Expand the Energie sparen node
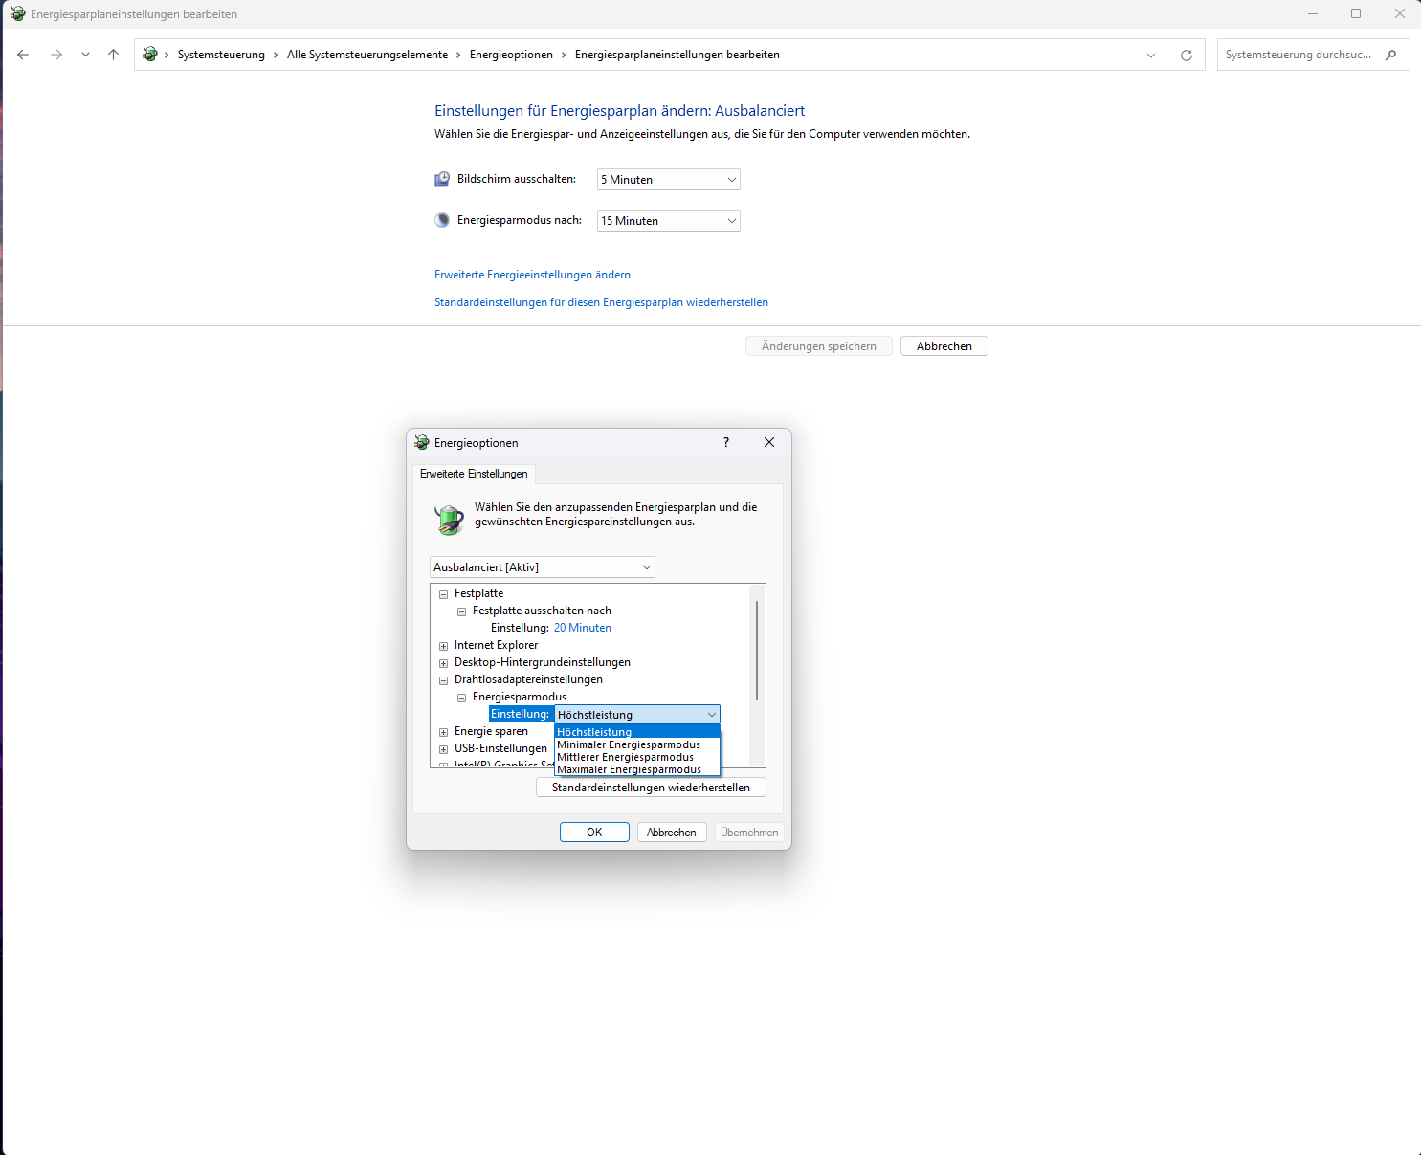Image resolution: width=1421 pixels, height=1155 pixels. click(x=443, y=732)
